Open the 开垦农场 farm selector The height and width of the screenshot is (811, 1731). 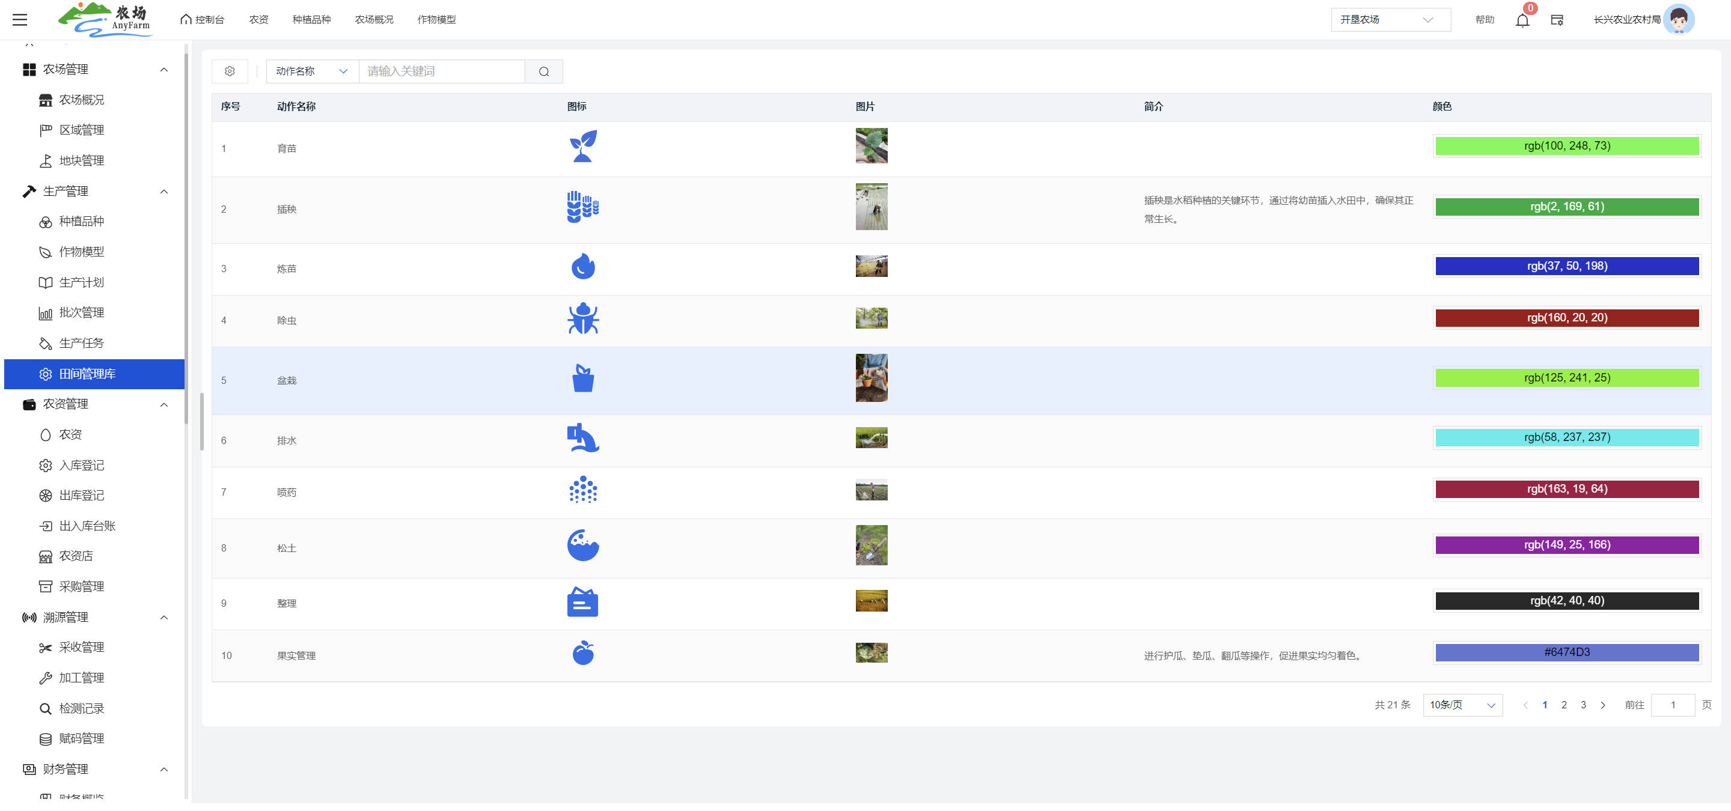point(1390,19)
